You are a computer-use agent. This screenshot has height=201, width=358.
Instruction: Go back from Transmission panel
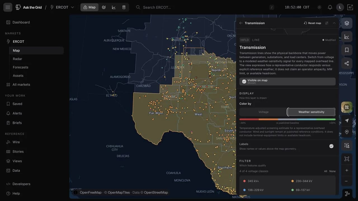click(241, 23)
